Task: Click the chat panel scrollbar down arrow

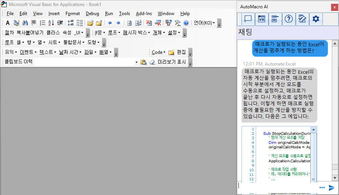Action: pyautogui.click(x=334, y=177)
